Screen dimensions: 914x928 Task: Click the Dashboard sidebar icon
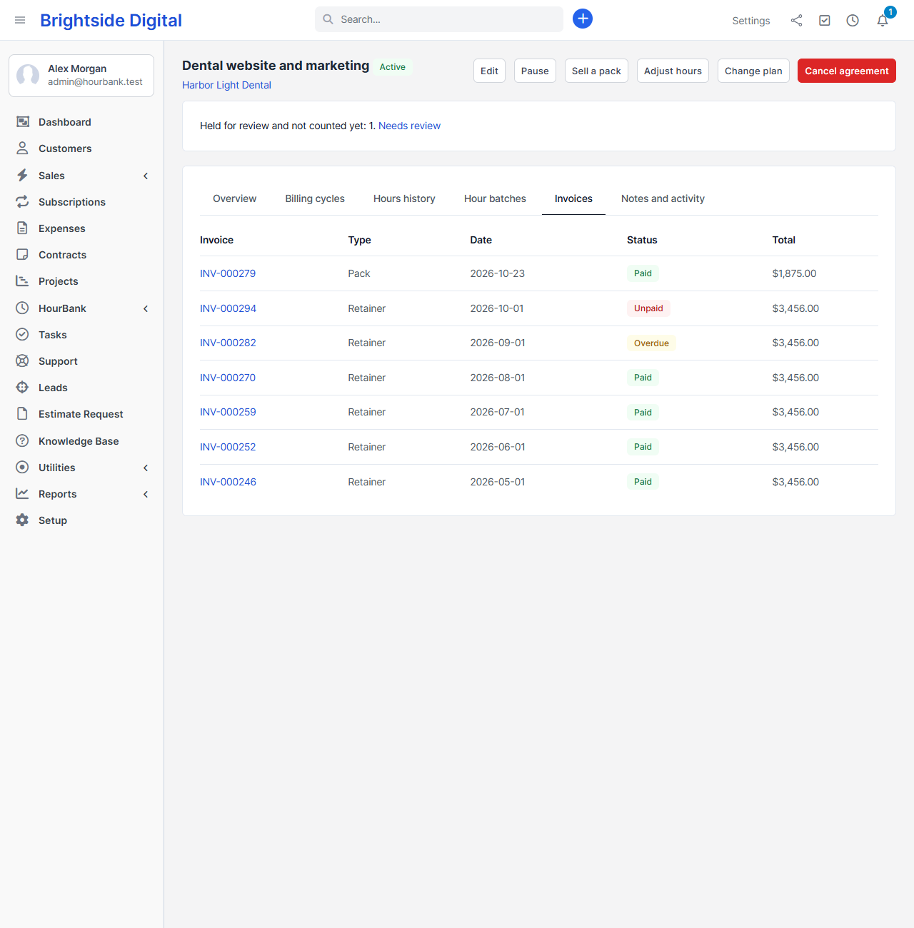click(x=23, y=122)
